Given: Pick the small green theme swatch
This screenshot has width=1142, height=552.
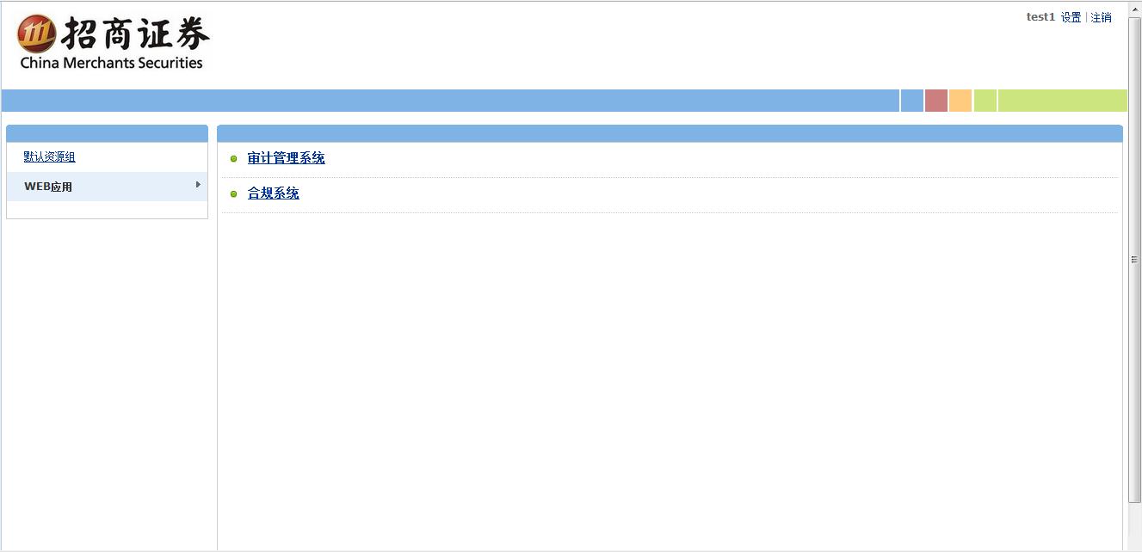Looking at the screenshot, I should click(985, 101).
